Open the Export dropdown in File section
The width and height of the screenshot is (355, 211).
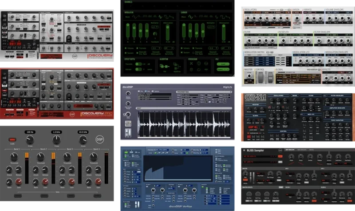point(223,69)
